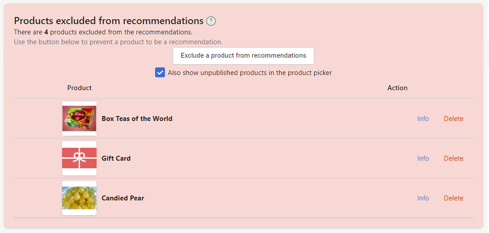Delete the Gift Card exclusion
The height and width of the screenshot is (233, 489).
453,158
